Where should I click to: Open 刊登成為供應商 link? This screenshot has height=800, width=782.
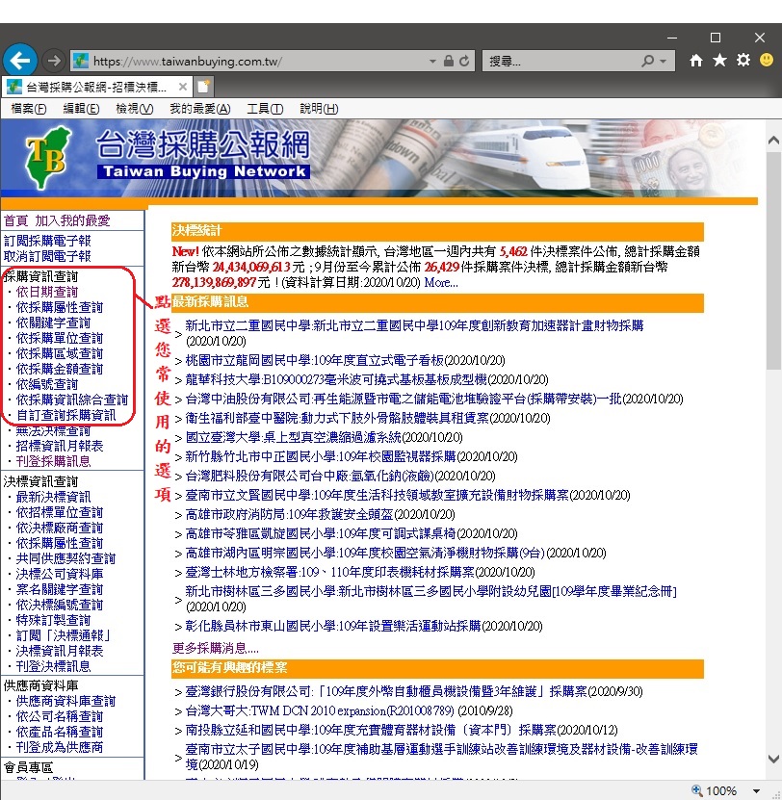pos(59,746)
